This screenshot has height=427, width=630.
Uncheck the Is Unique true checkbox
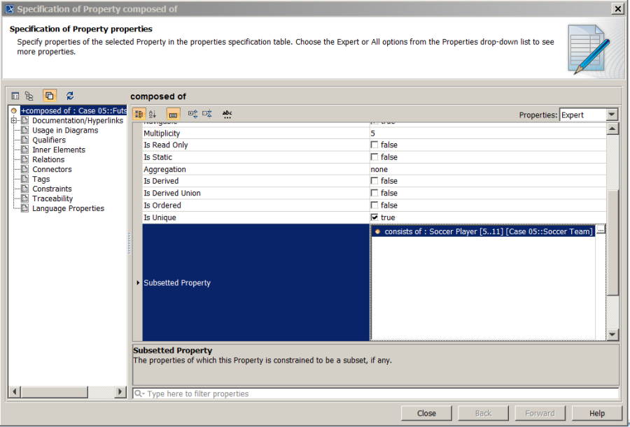point(376,217)
